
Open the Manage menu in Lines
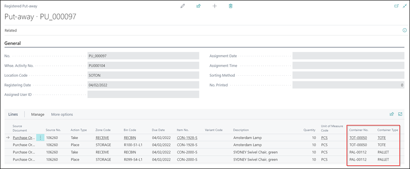tap(38, 114)
